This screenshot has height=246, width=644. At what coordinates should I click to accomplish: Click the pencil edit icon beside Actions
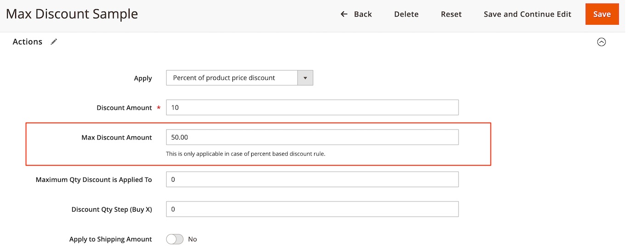(x=54, y=42)
